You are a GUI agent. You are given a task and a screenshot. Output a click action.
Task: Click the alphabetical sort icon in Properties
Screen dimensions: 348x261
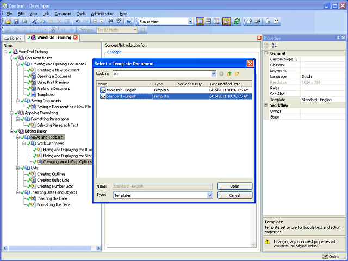[x=274, y=46]
